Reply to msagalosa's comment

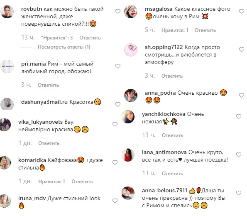205,30
